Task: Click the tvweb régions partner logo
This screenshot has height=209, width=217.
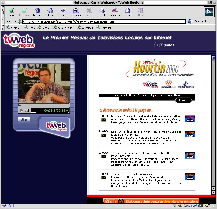Action: tap(151, 84)
